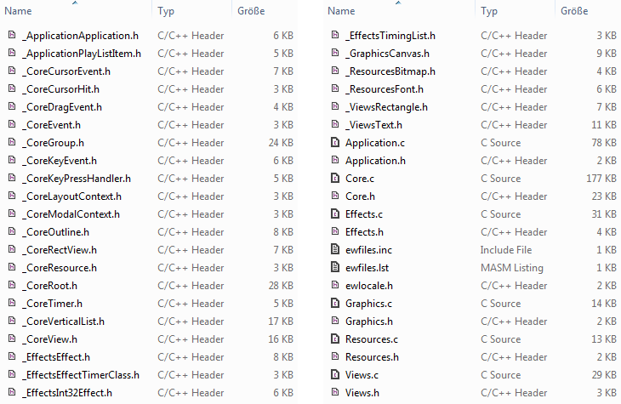Click the sort arrow above left Name column
Viewport: 621px width, 404px height.
tap(75, 3)
